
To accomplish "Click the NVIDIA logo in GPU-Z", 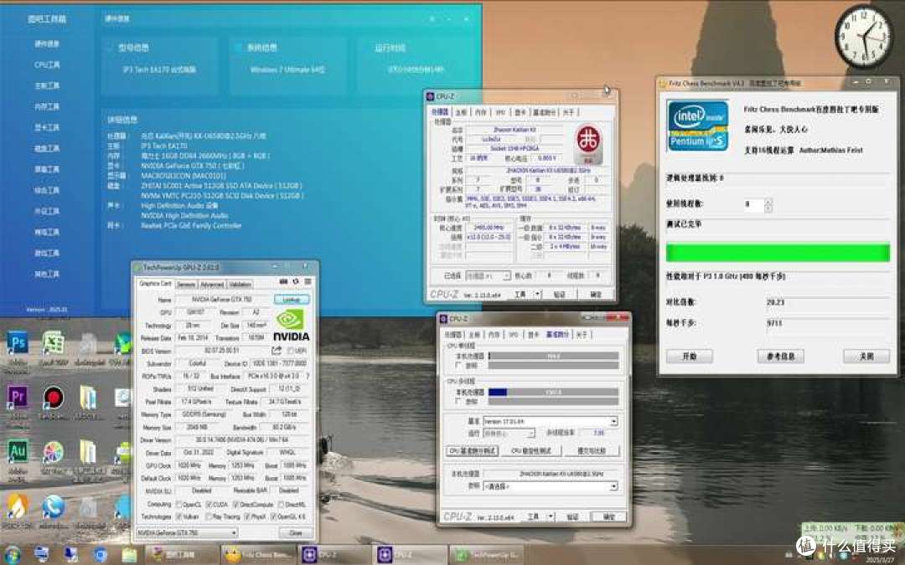I will pos(291,325).
